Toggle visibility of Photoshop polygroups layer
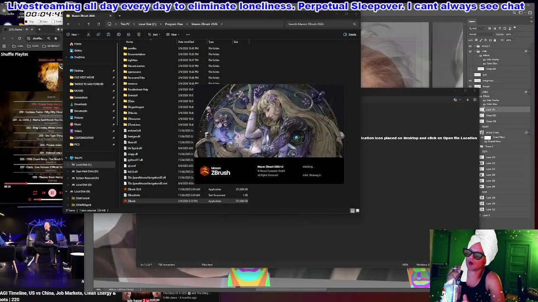The width and height of the screenshot is (538, 302). pos(470,81)
